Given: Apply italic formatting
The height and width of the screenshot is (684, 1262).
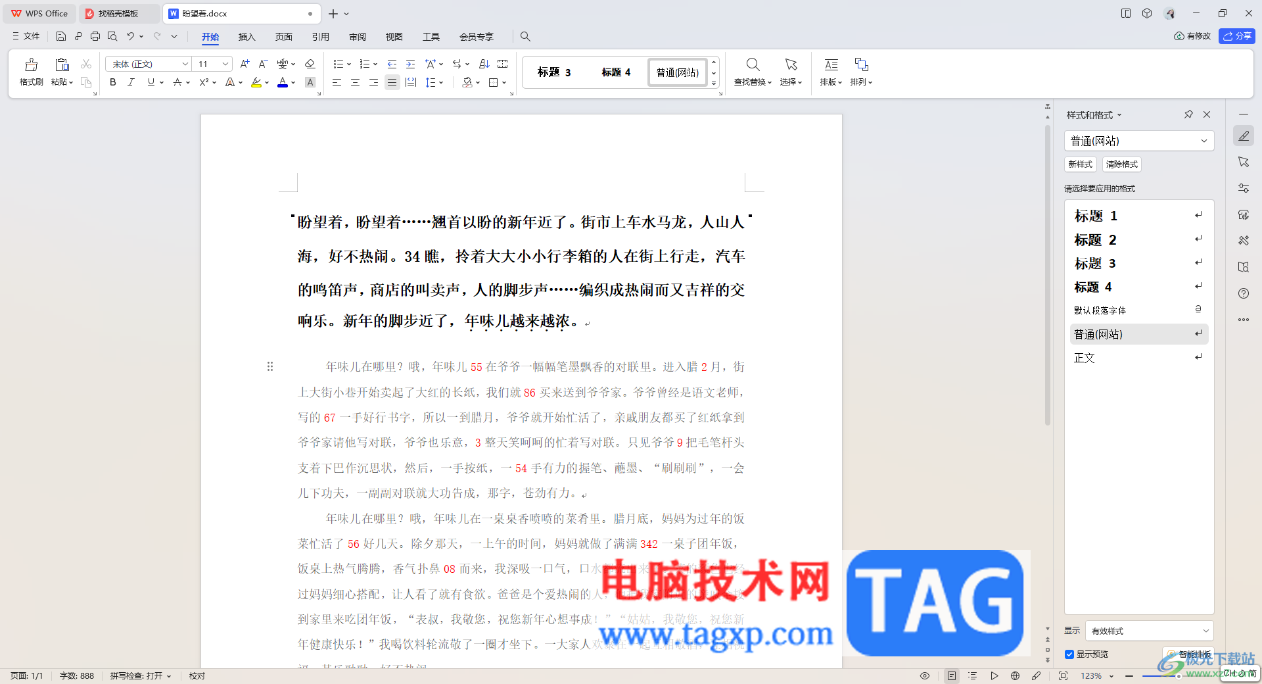Looking at the screenshot, I should click(131, 82).
